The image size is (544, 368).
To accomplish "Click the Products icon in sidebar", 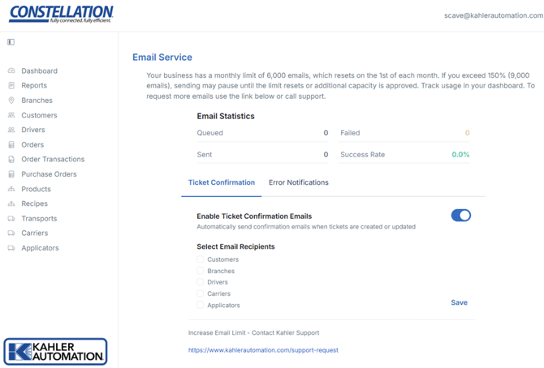I will 11,189.
